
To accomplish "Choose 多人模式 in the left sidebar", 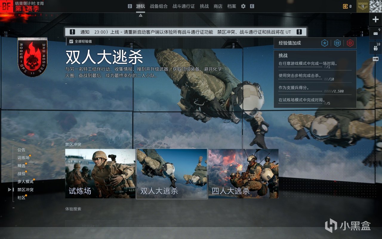I will pos(25,181).
